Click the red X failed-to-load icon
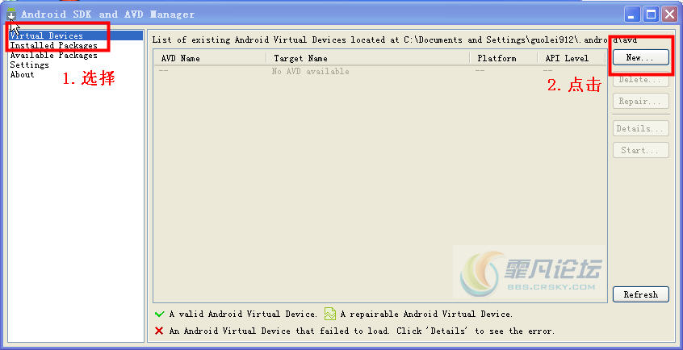Viewport: 683px width, 350px height. pos(159,331)
